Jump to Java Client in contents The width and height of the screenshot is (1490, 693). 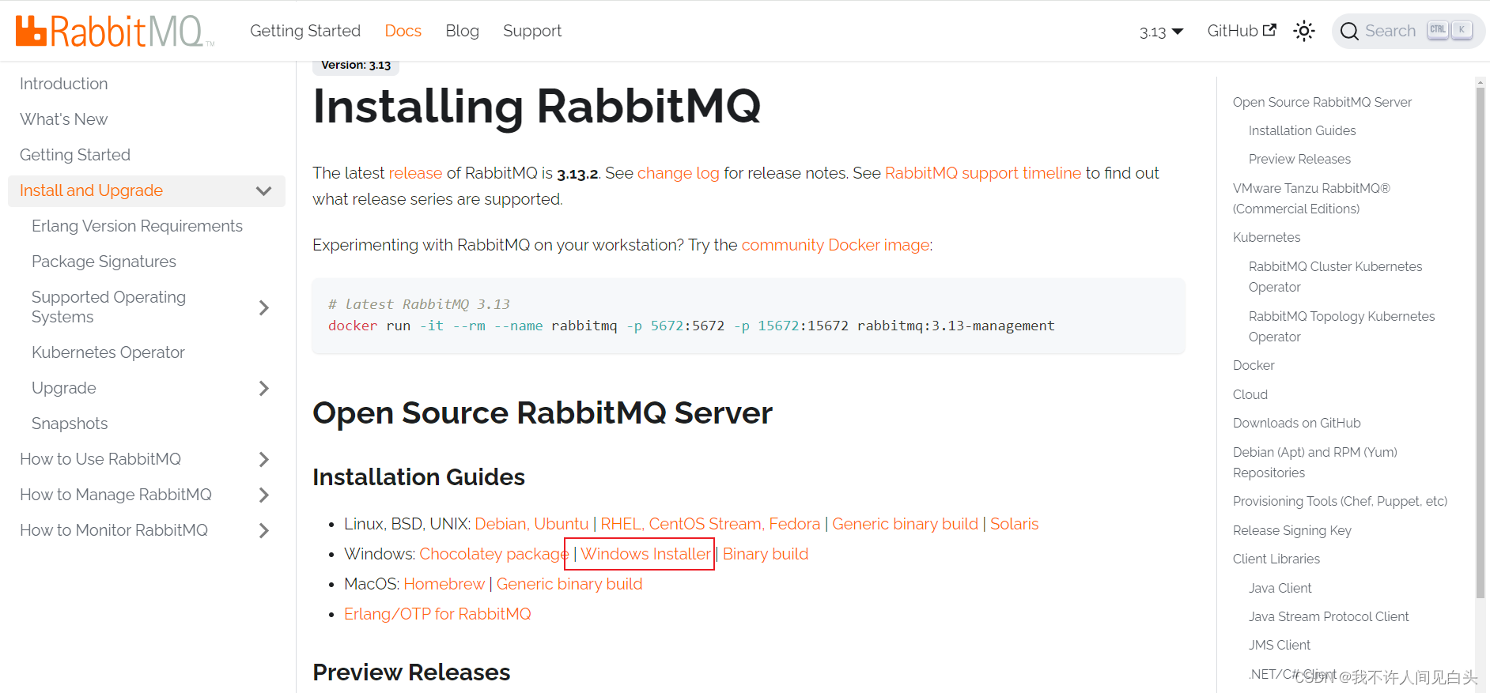(1280, 588)
